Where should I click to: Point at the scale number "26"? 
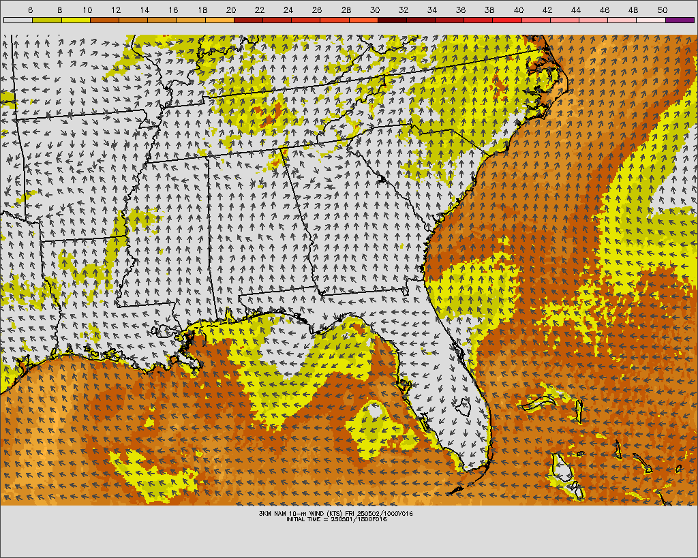(317, 10)
